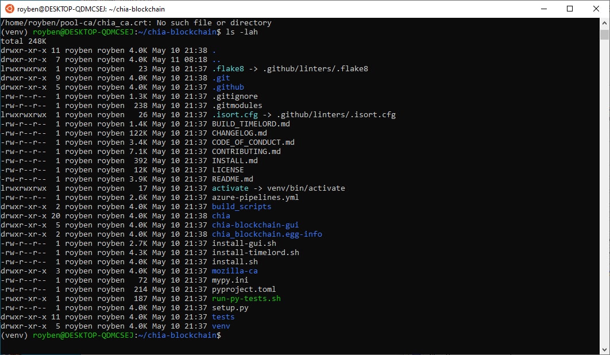Select the build_scripts directory name
The width and height of the screenshot is (610, 355).
click(242, 207)
